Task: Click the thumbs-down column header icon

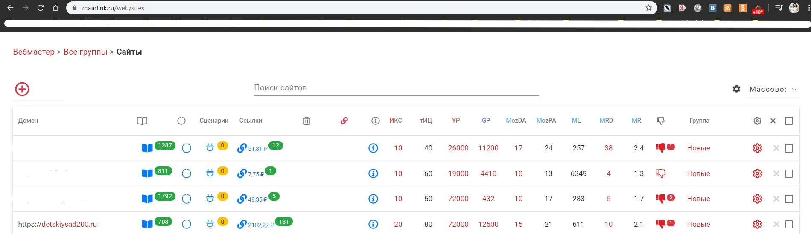Action: [661, 121]
